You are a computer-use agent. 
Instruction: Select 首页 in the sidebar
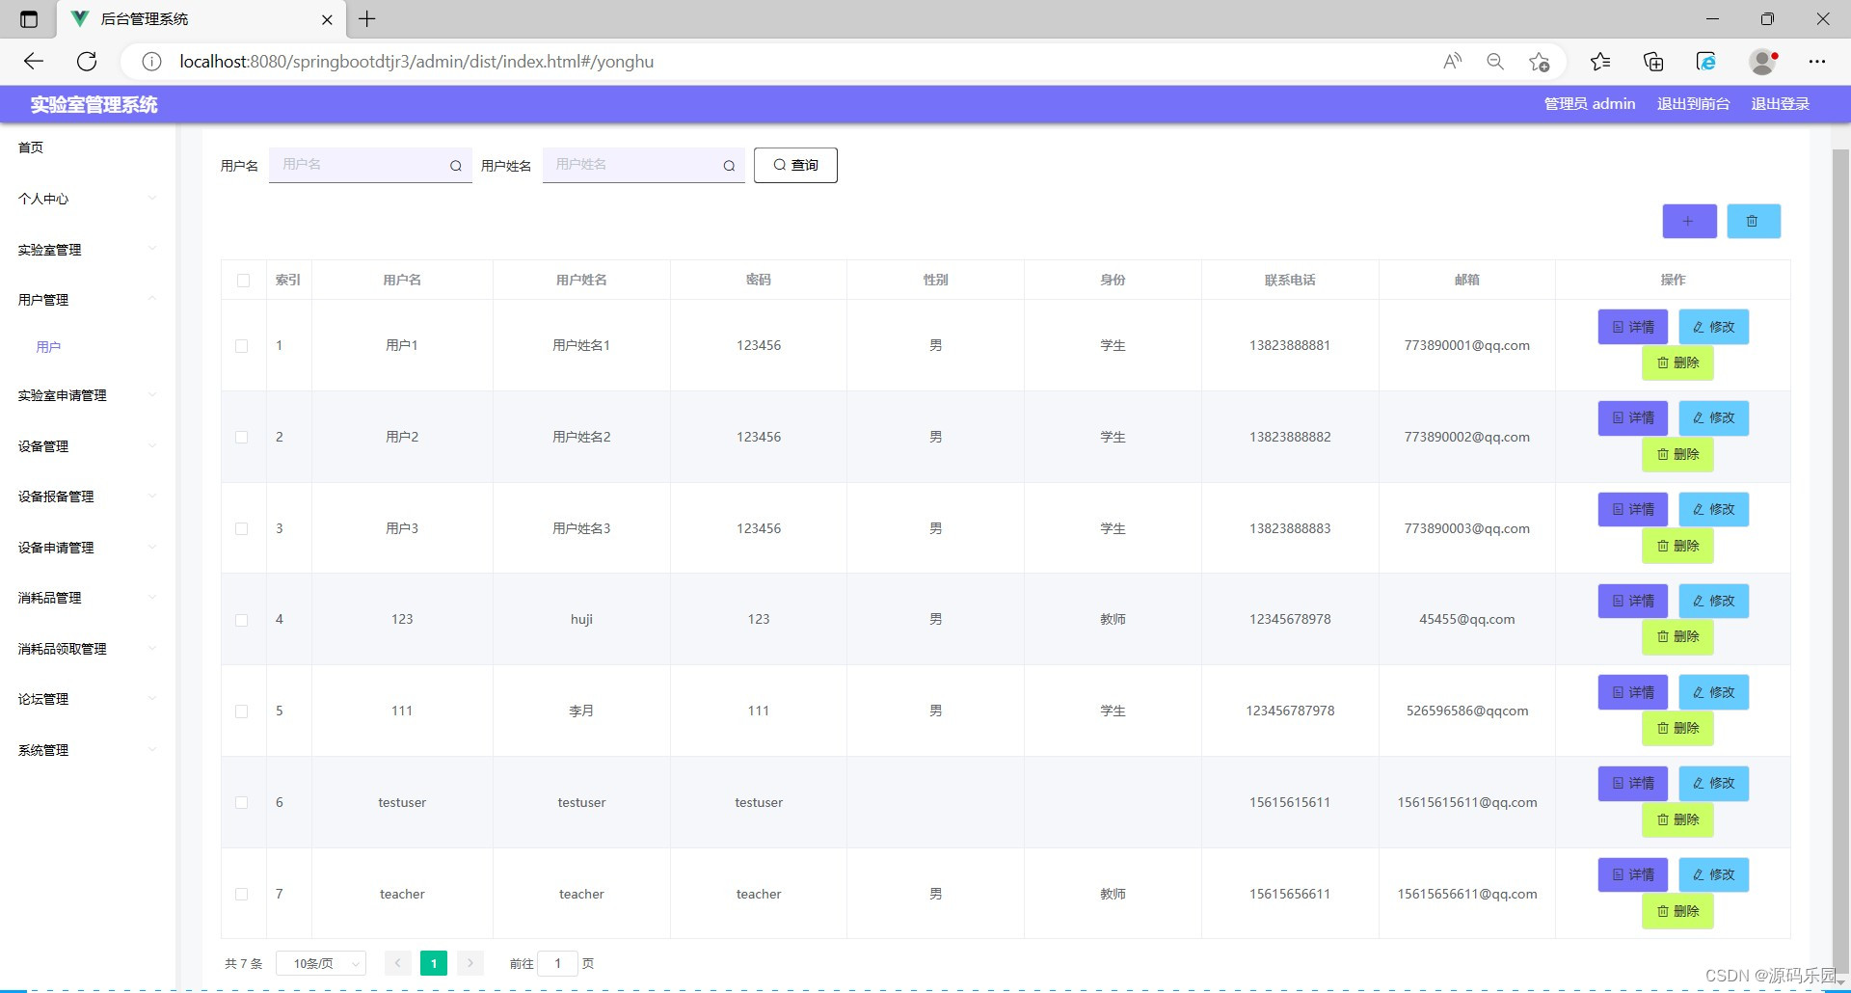pyautogui.click(x=30, y=147)
